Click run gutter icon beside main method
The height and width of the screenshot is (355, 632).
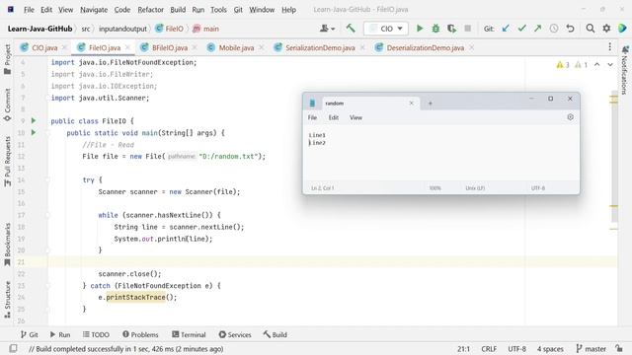tap(34, 132)
